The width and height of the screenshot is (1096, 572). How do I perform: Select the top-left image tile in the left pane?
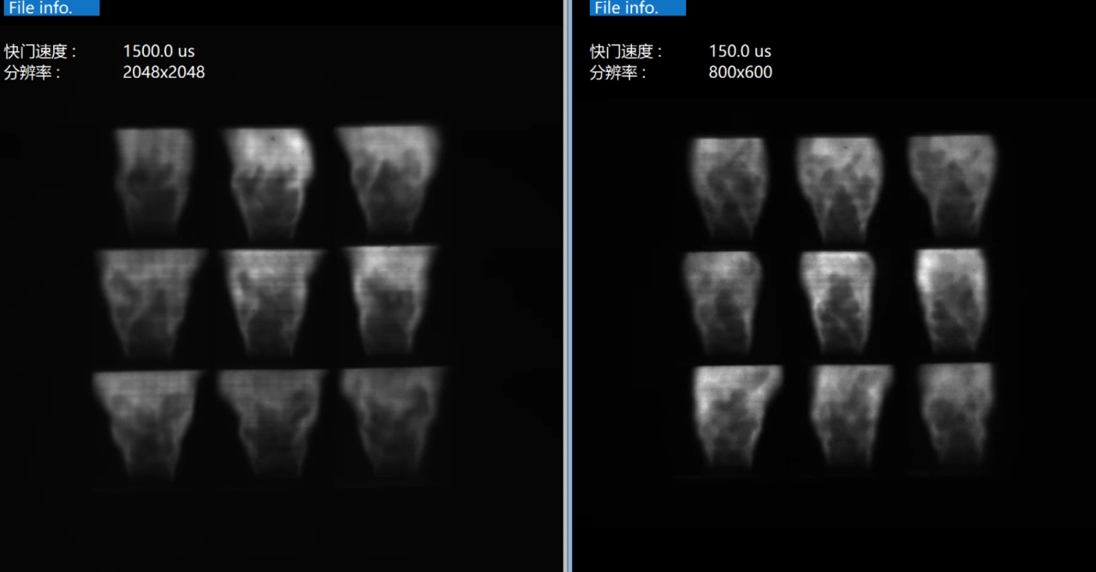(x=154, y=180)
